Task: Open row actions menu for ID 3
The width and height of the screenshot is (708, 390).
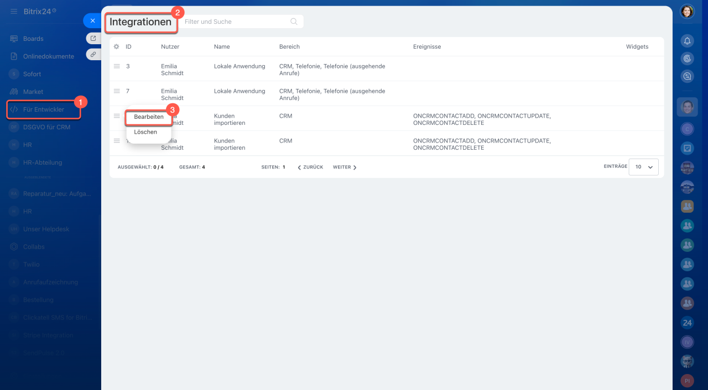Action: [x=117, y=66]
